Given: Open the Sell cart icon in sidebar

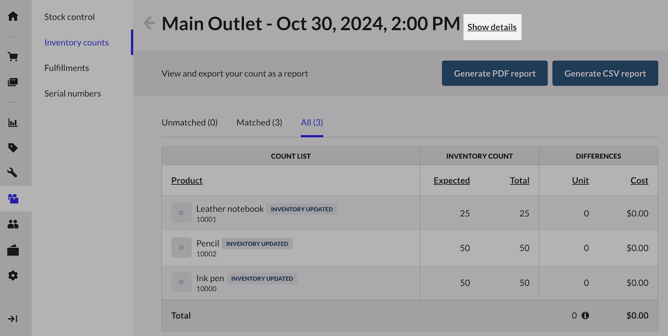Looking at the screenshot, I should [x=13, y=57].
